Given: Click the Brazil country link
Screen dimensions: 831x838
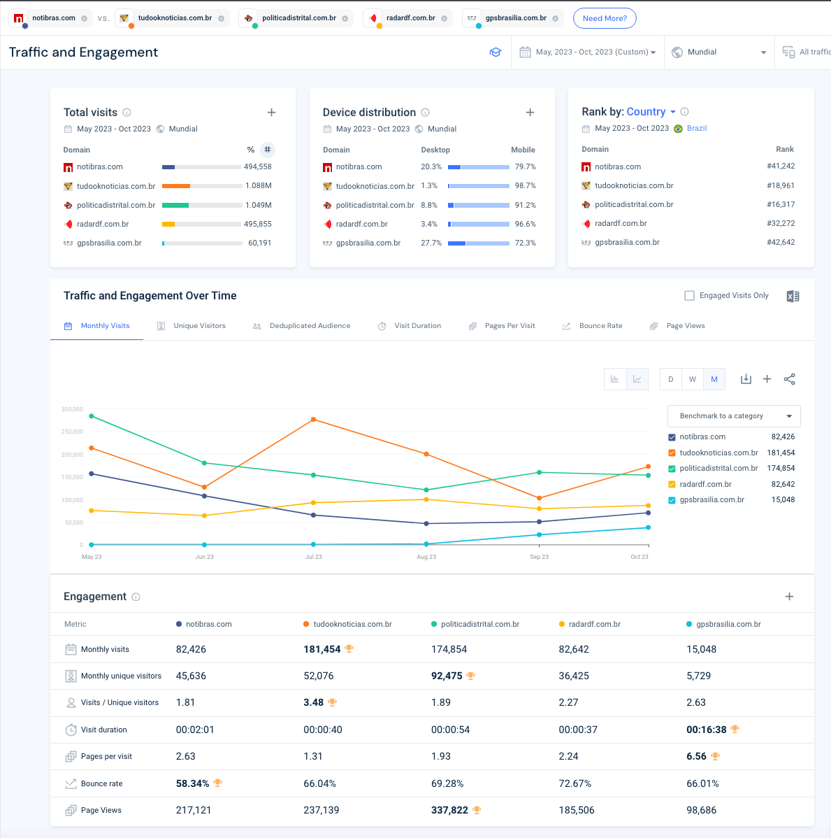Looking at the screenshot, I should point(696,129).
